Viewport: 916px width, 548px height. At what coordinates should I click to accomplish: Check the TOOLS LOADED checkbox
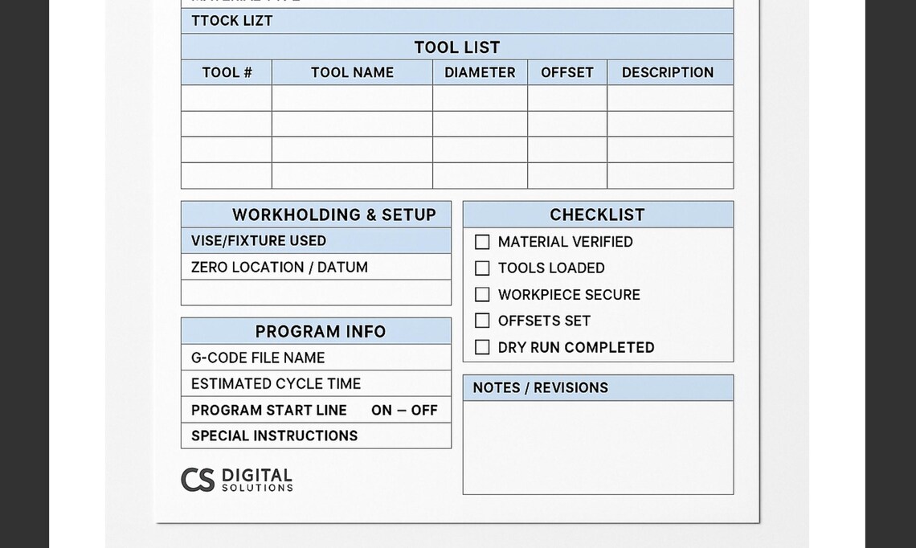(482, 268)
